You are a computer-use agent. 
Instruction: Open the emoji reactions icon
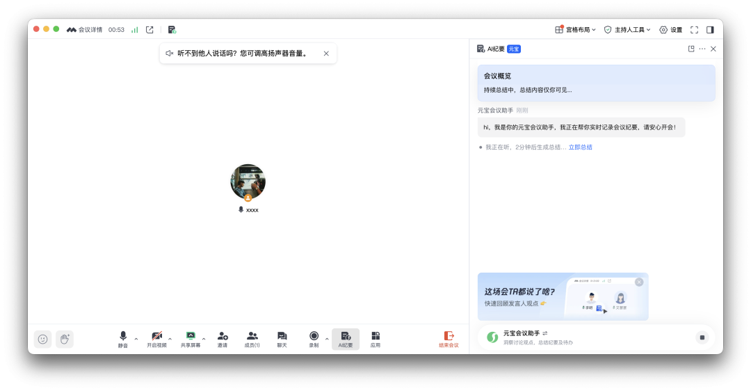[x=42, y=339]
